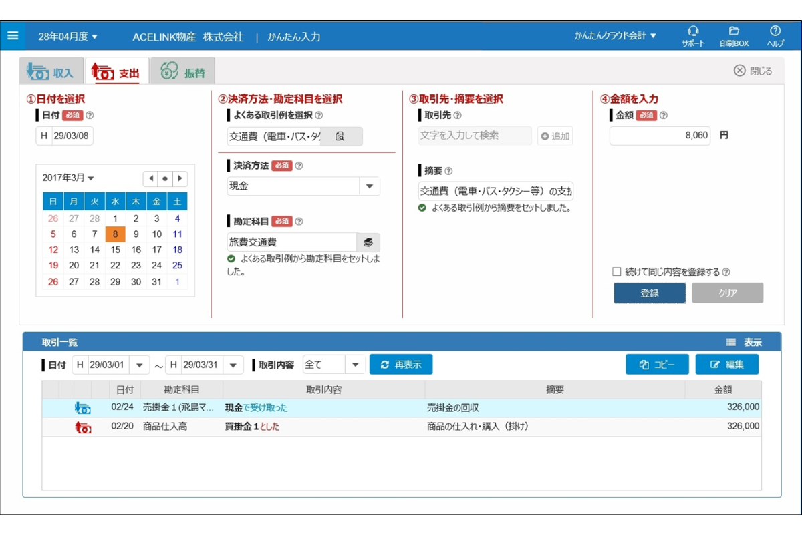
Task: Open the hamburger menu top left
Action: [x=13, y=34]
